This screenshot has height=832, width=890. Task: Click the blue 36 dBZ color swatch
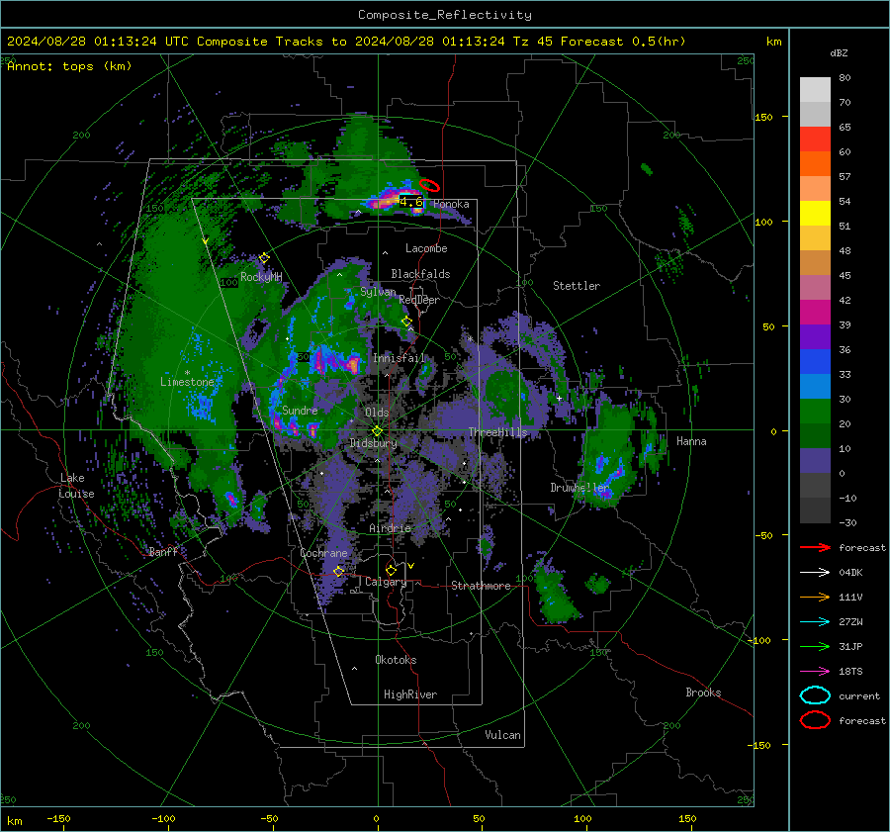(815, 361)
